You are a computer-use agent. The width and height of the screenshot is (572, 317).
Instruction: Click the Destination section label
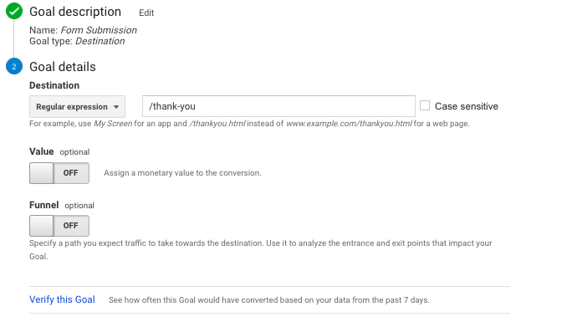(54, 85)
